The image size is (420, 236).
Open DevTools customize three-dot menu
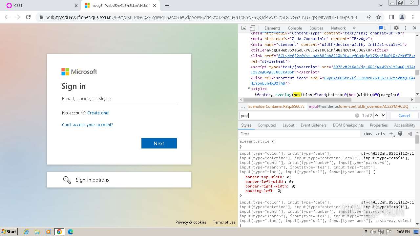click(406, 28)
